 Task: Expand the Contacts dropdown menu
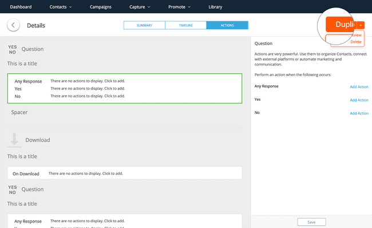pyautogui.click(x=61, y=7)
